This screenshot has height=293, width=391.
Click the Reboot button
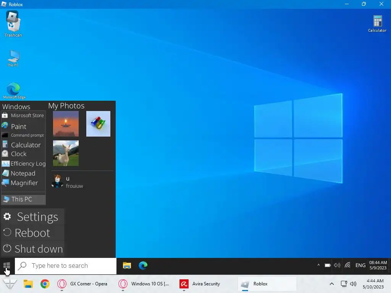point(32,233)
